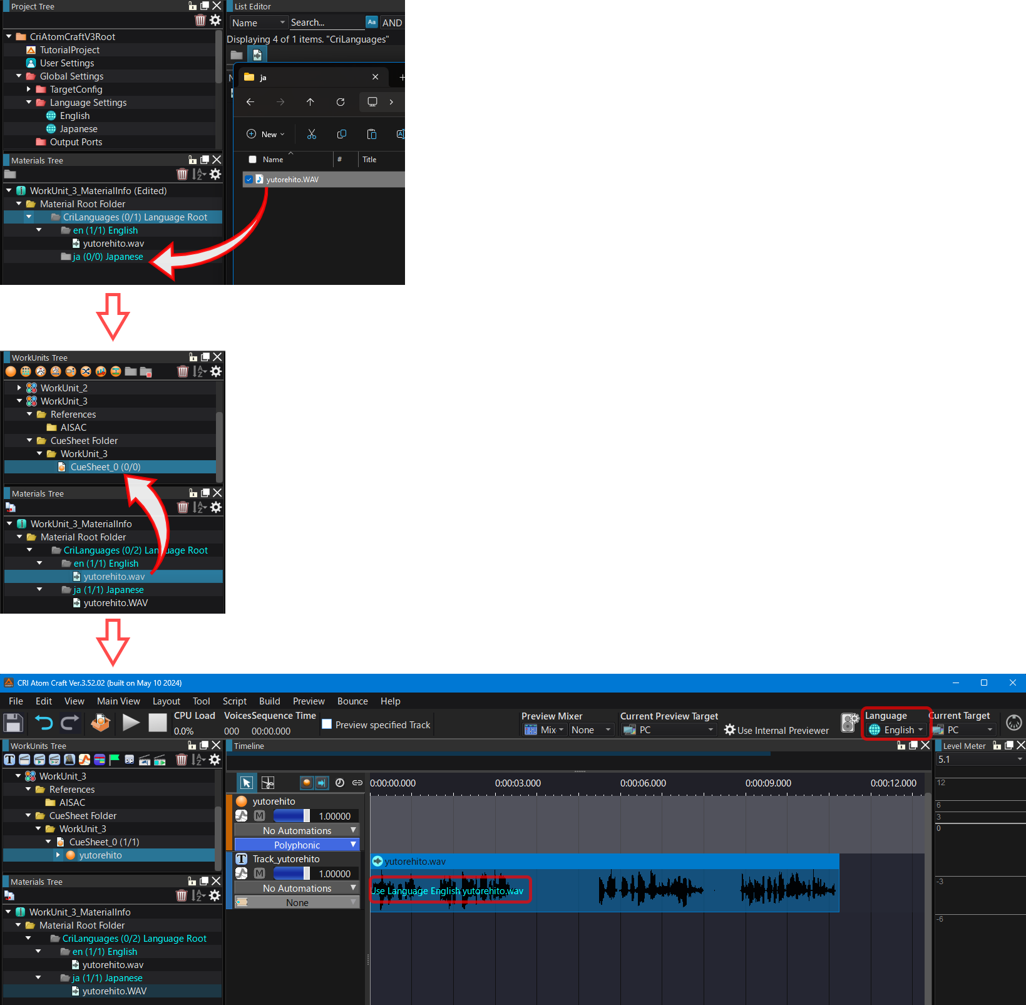Viewport: 1026px width, 1005px height.
Task: Click the link chain icon in Timeline toolbar
Action: pyautogui.click(x=357, y=783)
